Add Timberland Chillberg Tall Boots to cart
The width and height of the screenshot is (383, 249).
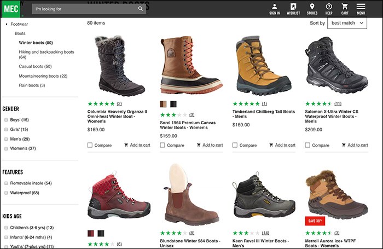285,145
